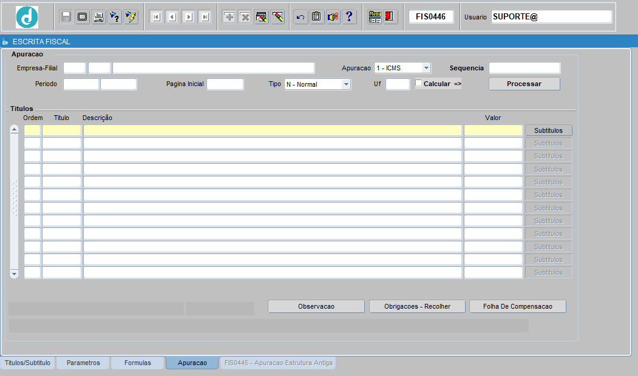Go to the last record

205,17
